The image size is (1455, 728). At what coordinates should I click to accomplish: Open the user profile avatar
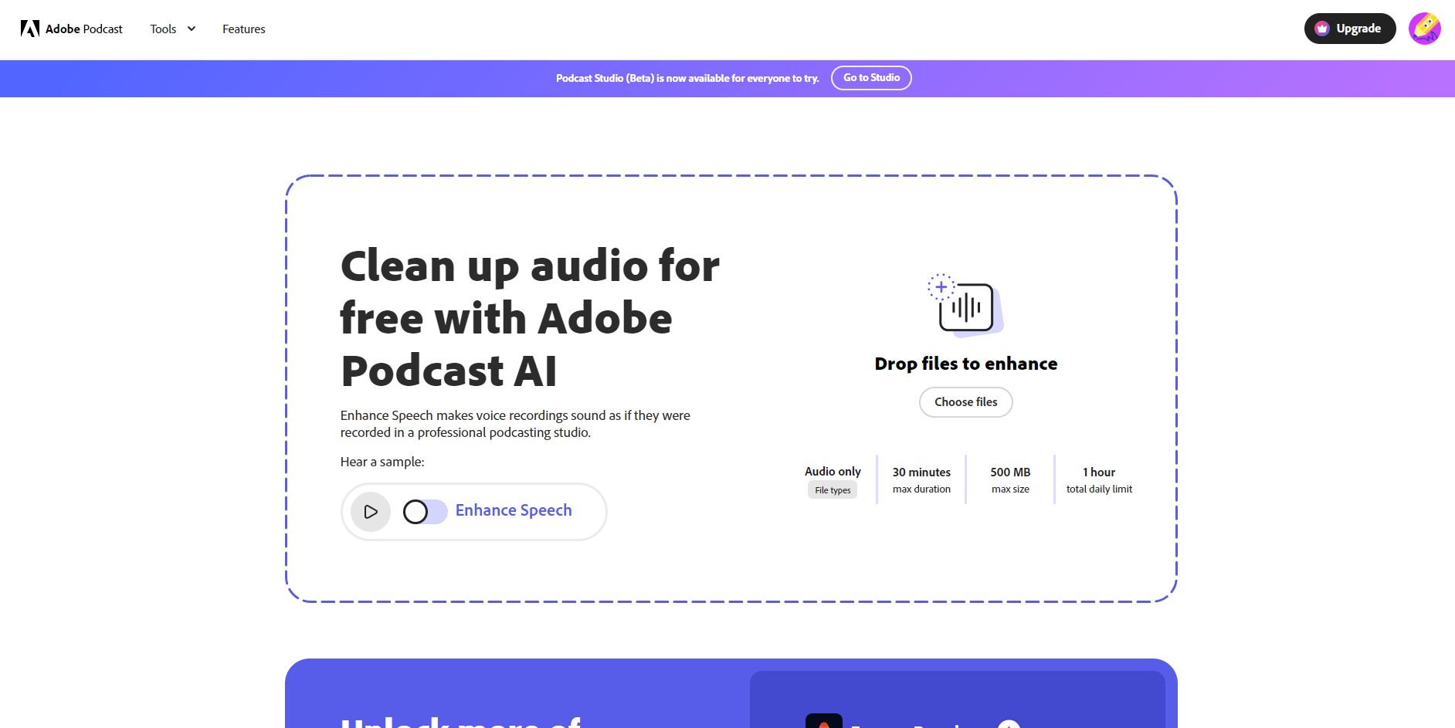tap(1425, 29)
